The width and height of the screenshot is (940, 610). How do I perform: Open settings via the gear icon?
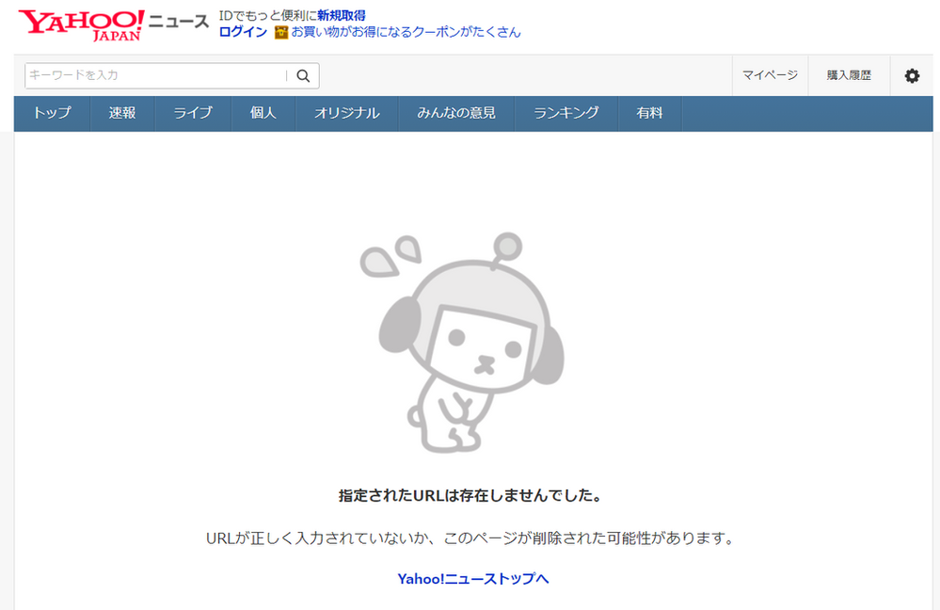912,75
